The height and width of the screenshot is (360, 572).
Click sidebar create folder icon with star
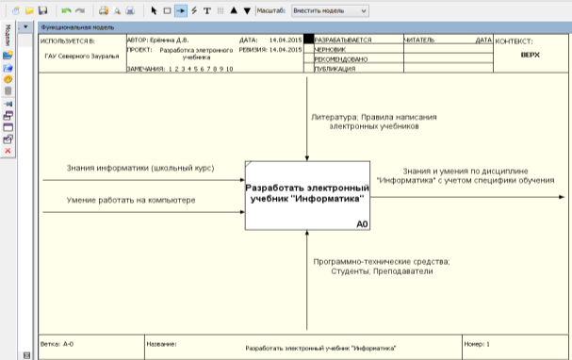point(8,56)
